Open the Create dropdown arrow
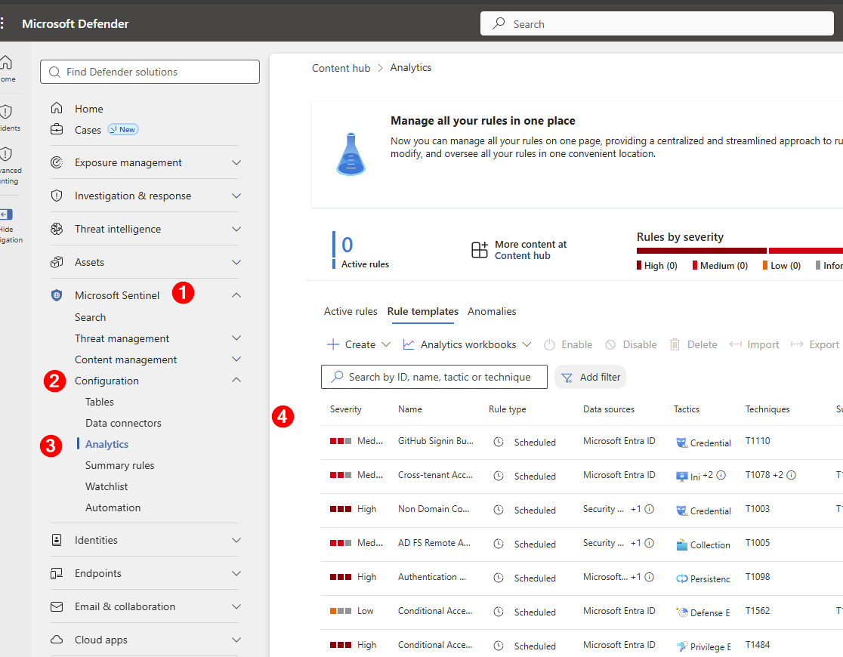This screenshot has width=843, height=657. coord(386,344)
